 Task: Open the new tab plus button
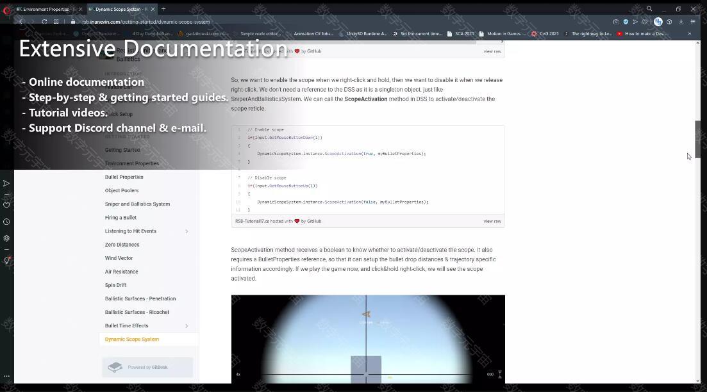tap(163, 9)
